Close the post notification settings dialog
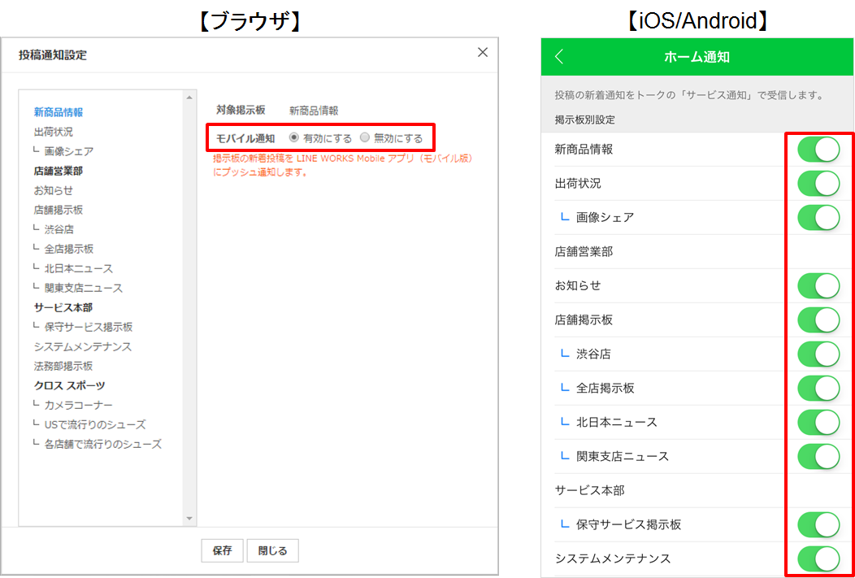Screen dimensions: 855x578 [x=483, y=52]
